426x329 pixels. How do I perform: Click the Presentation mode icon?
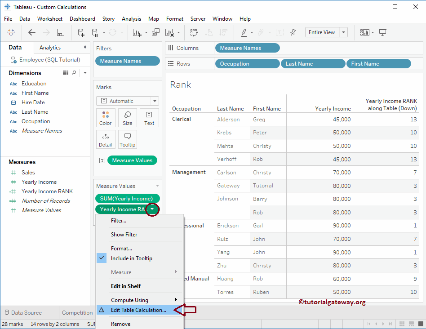click(x=383, y=32)
